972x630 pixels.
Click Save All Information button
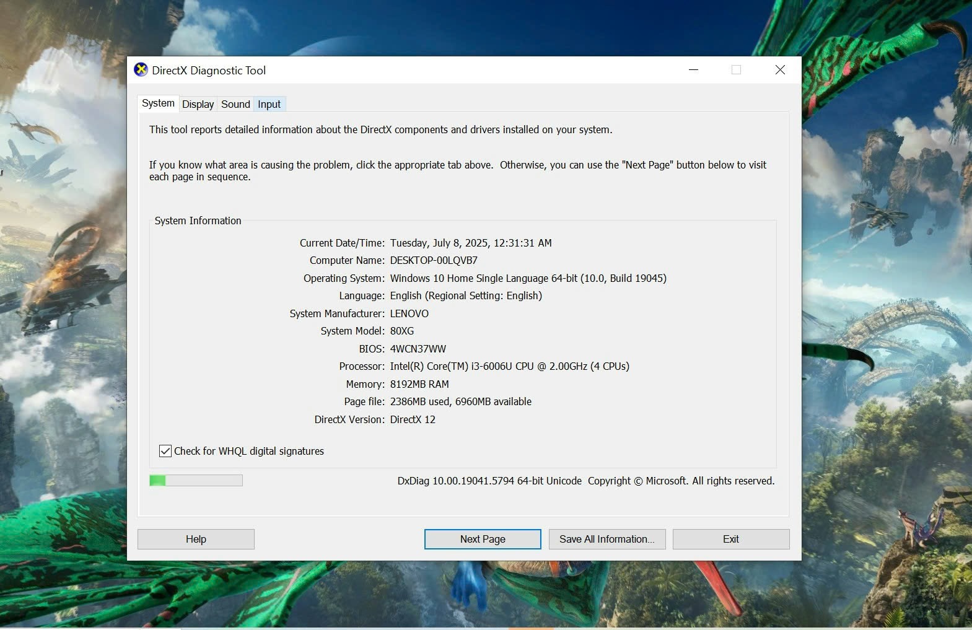pos(606,539)
